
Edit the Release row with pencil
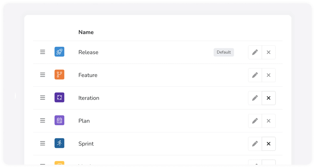(x=255, y=52)
